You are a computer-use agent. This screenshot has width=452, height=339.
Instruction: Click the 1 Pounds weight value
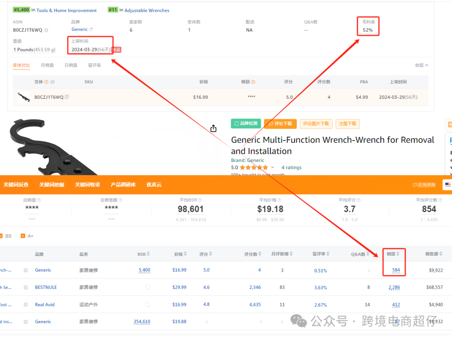click(x=34, y=50)
